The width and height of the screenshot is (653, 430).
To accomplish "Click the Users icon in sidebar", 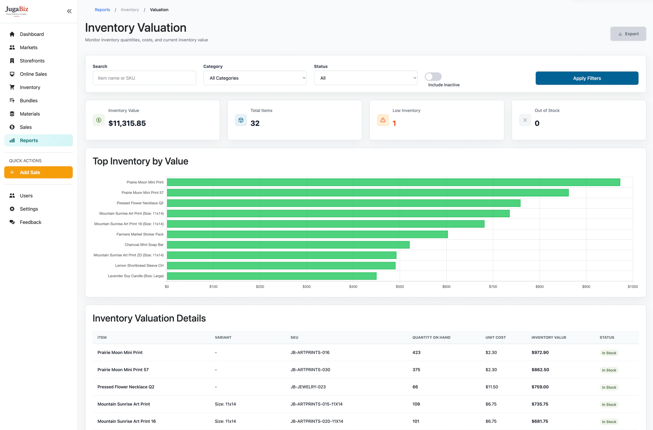I will click(x=12, y=196).
